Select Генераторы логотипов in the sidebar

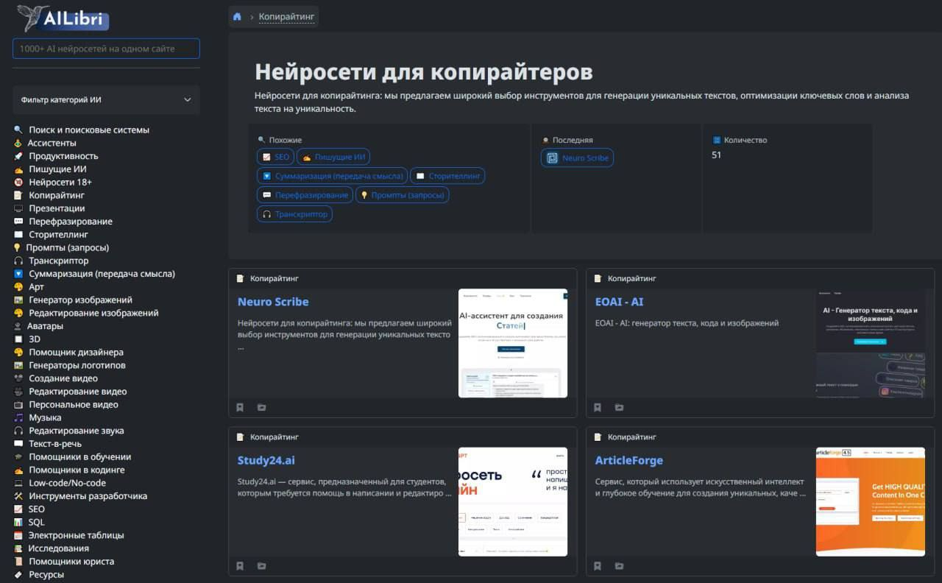(77, 366)
